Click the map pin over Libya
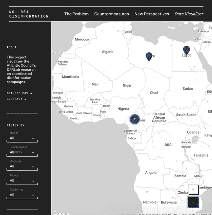The image size is (212, 215). 149,56
